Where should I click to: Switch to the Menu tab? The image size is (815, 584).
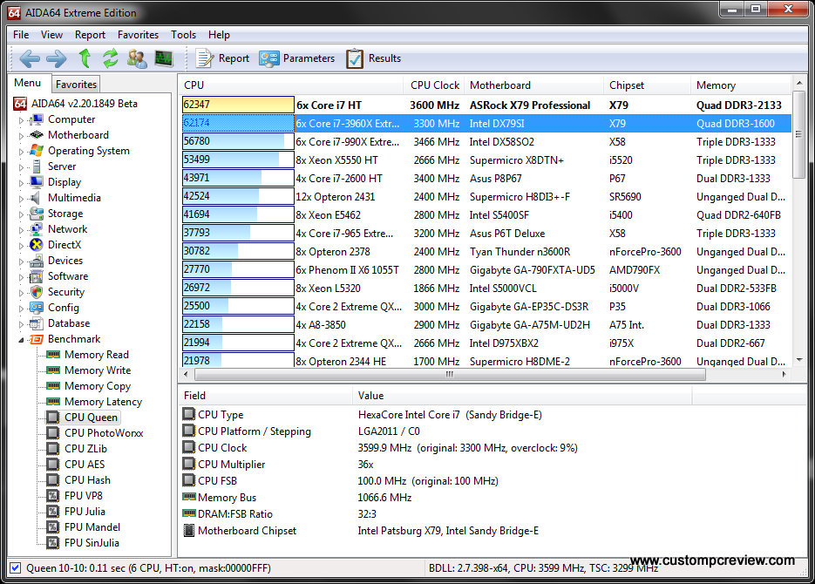[x=28, y=83]
